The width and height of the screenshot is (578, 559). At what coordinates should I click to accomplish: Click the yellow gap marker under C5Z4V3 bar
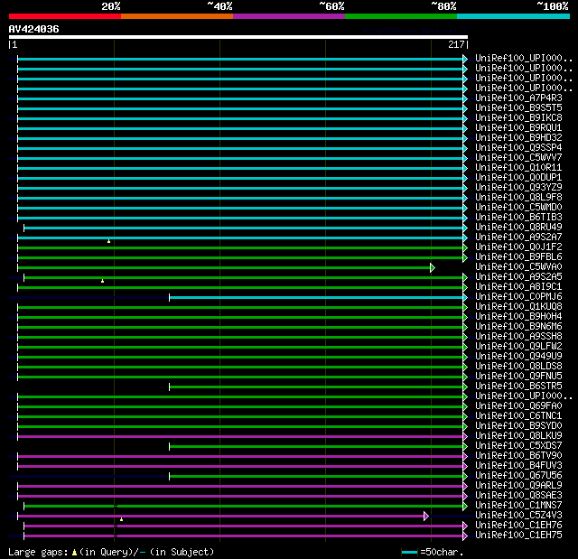[121, 519]
